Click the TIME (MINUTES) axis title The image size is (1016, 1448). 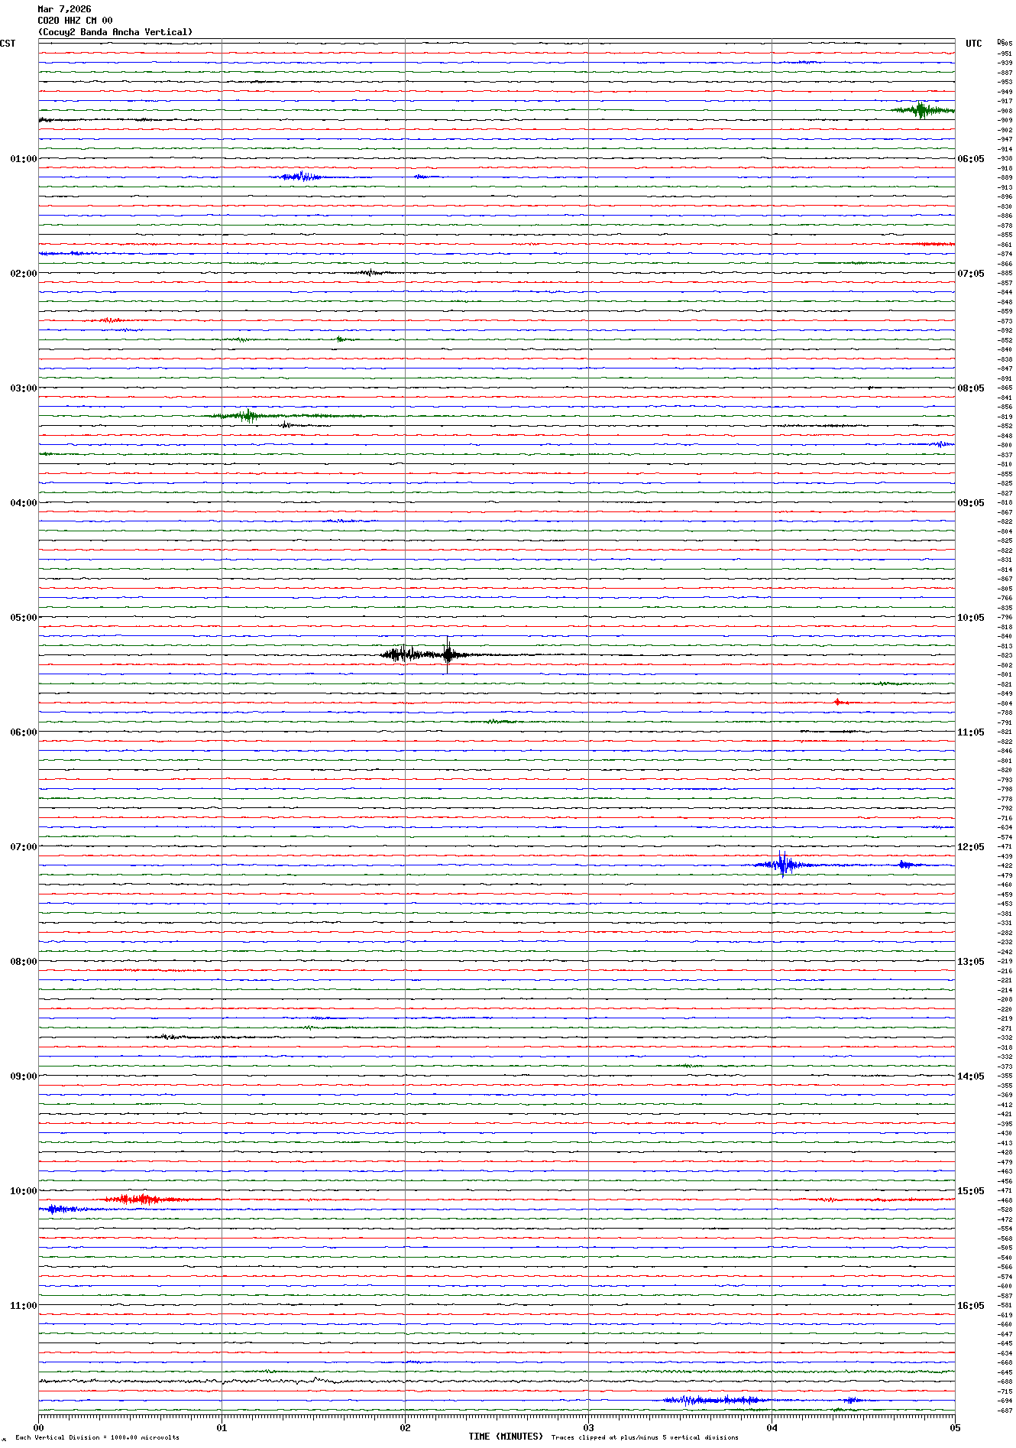pos(506,1437)
